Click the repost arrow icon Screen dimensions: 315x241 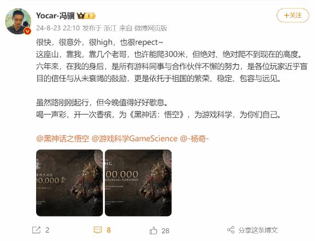pos(36,230)
